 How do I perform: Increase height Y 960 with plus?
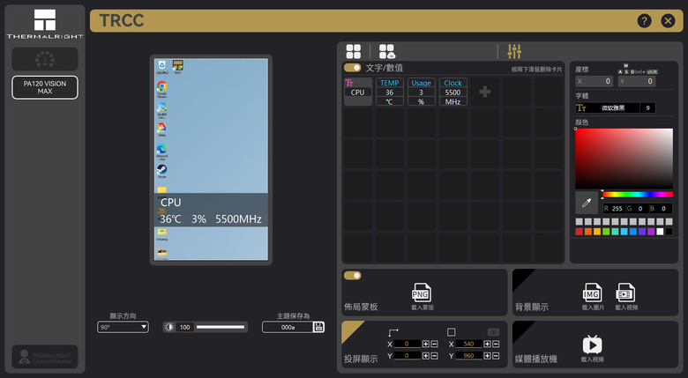click(x=487, y=356)
